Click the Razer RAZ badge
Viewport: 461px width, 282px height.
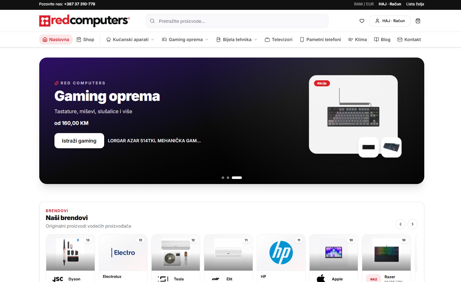point(374,279)
